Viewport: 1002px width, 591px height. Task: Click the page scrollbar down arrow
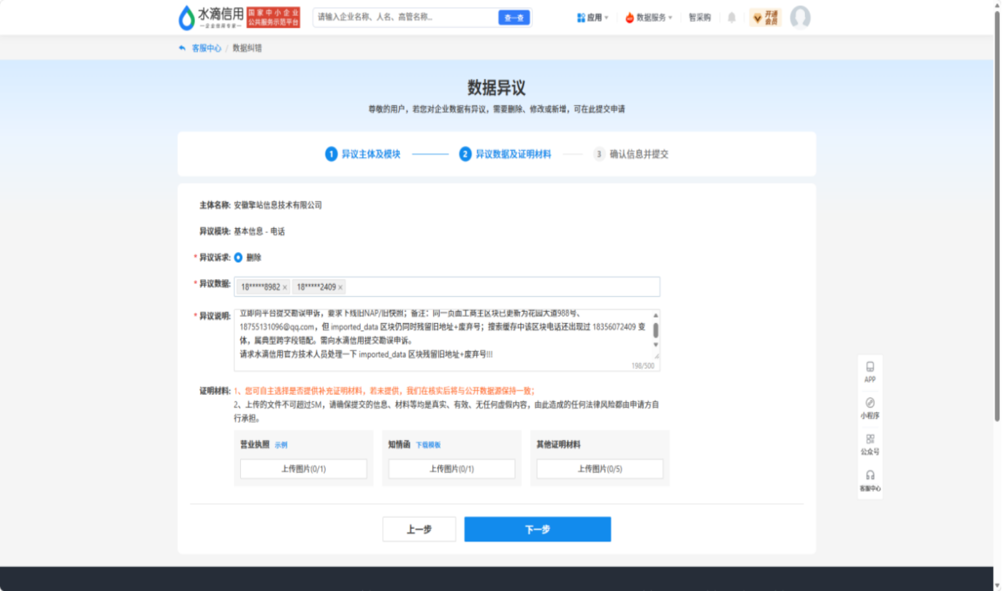(x=997, y=586)
